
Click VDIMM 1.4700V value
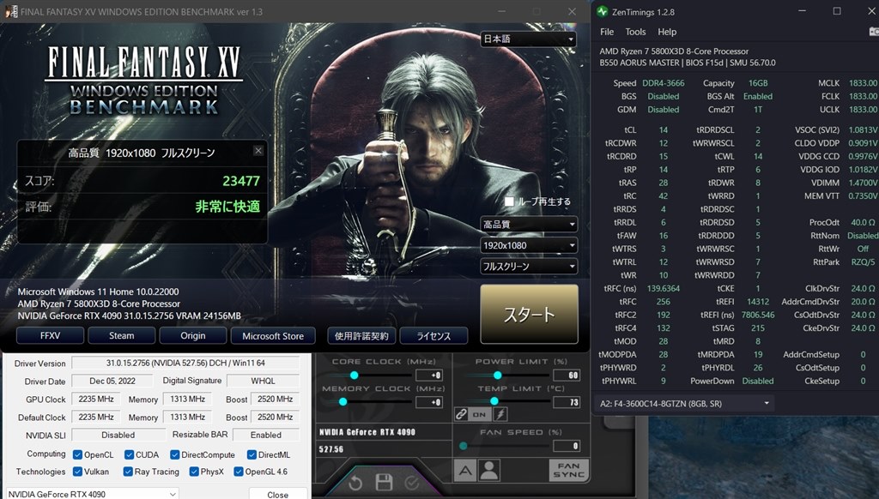coord(862,183)
